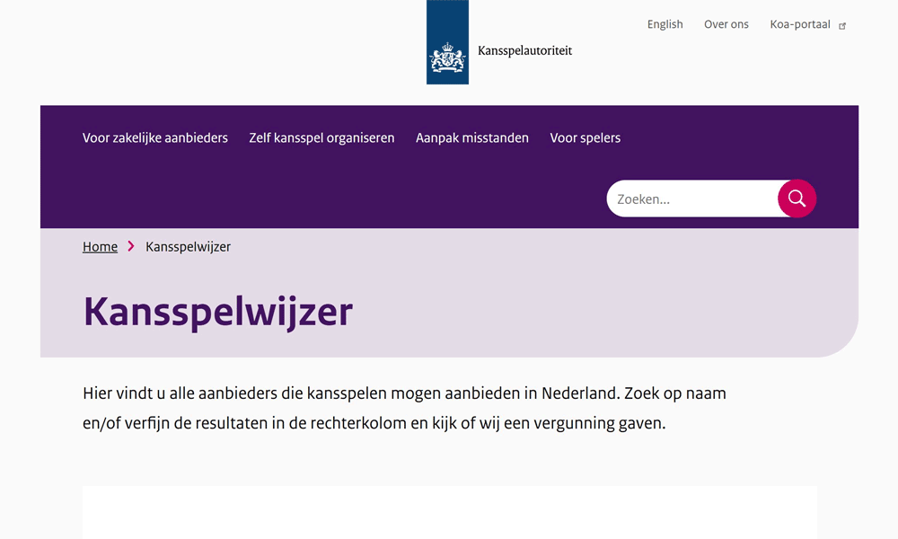
Task: Click the Kansspelautoriteit crest logo
Action: 447,42
